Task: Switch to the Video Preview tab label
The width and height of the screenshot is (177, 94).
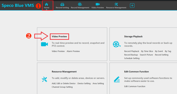Action: (98, 8)
